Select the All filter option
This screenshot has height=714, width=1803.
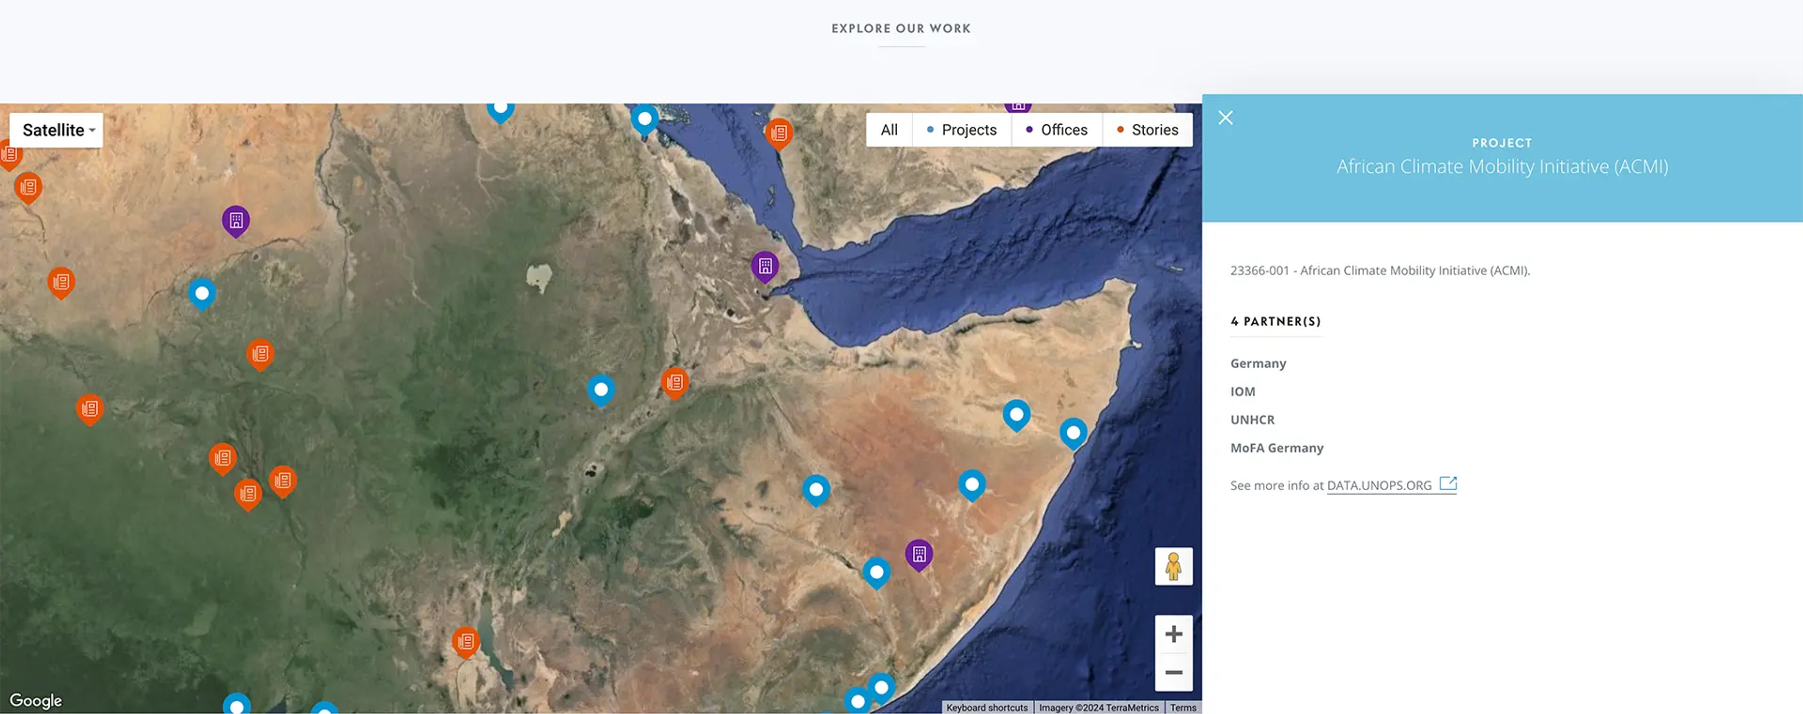coord(889,130)
